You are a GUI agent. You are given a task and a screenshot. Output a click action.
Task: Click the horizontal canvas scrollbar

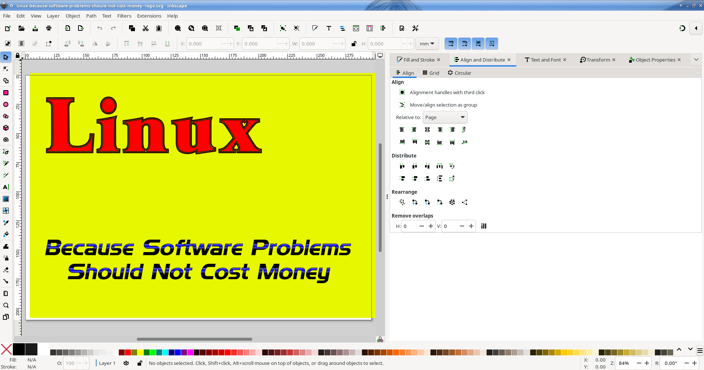point(194,339)
